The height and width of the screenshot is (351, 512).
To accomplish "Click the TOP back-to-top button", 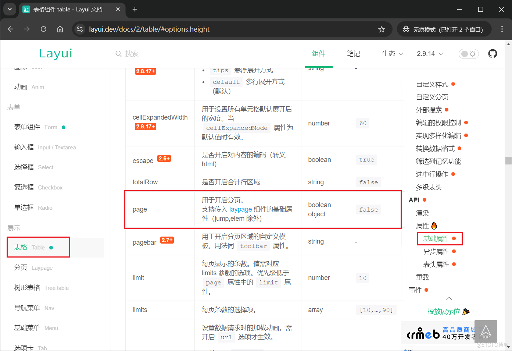I will (x=486, y=331).
